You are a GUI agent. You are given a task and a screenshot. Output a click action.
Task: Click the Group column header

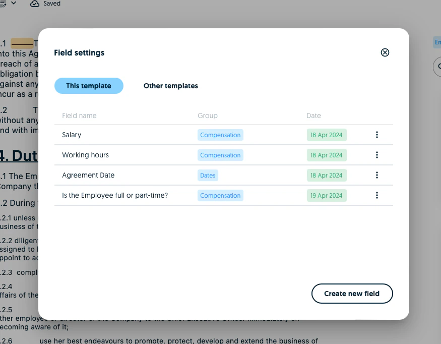click(x=208, y=116)
